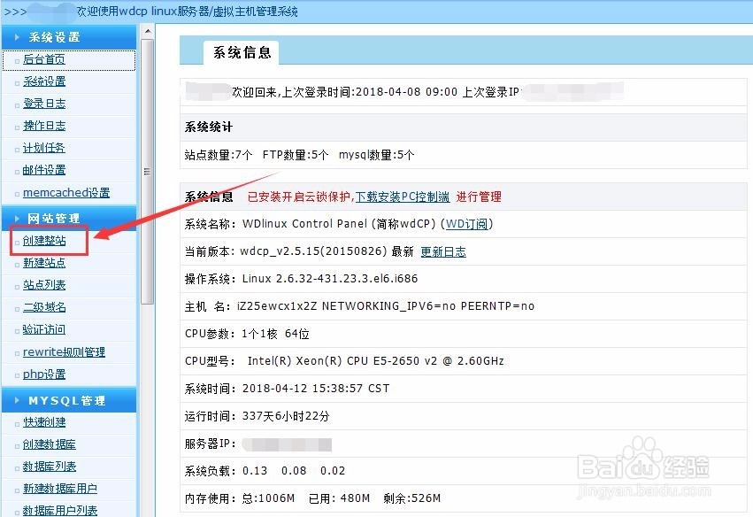The width and height of the screenshot is (753, 517).
Task: Open the 二级域名 subdomain link
Action: pyautogui.click(x=44, y=306)
